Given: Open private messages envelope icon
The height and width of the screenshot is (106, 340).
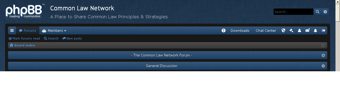Looking at the screenshot, I should click(x=307, y=30).
